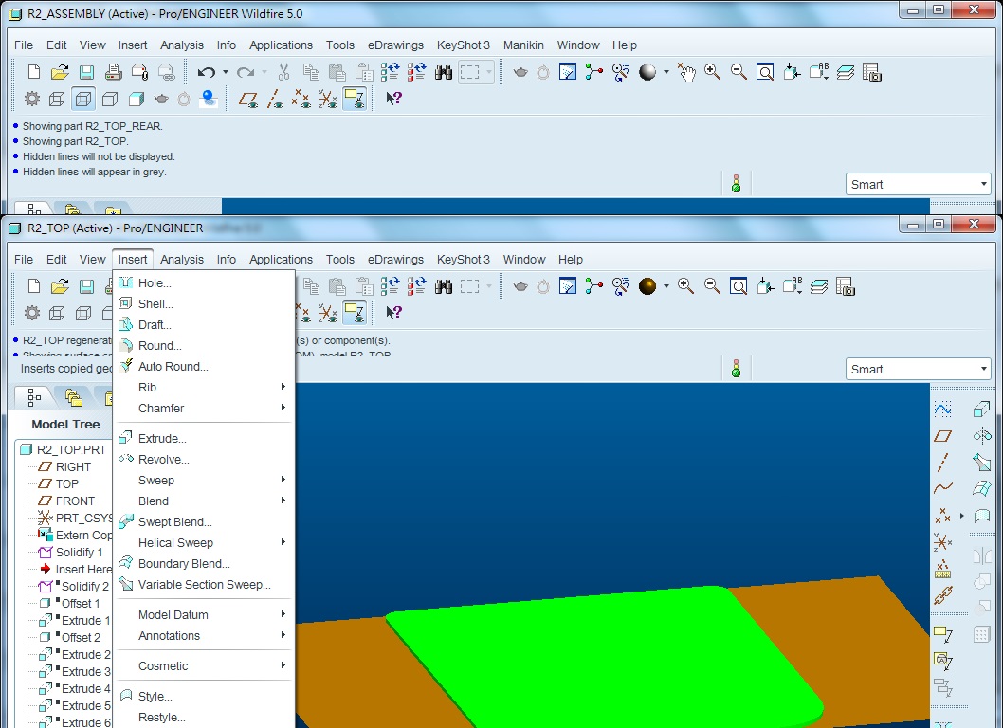The width and height of the screenshot is (1003, 728).
Task: Click the datum axis tool icon
Action: (943, 462)
